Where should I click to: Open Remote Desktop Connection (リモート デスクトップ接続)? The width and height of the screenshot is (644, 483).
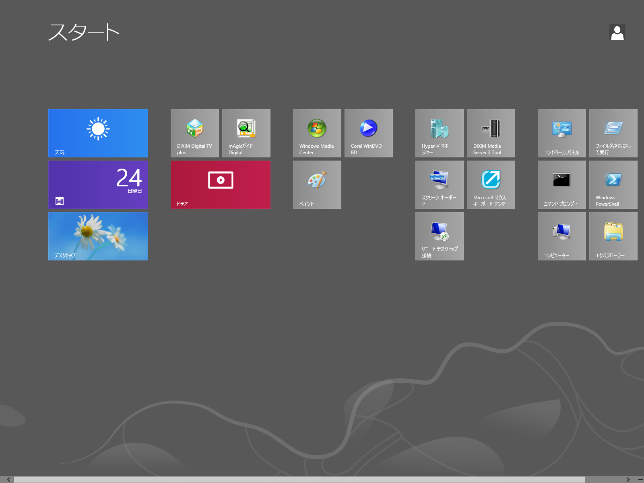(x=439, y=236)
